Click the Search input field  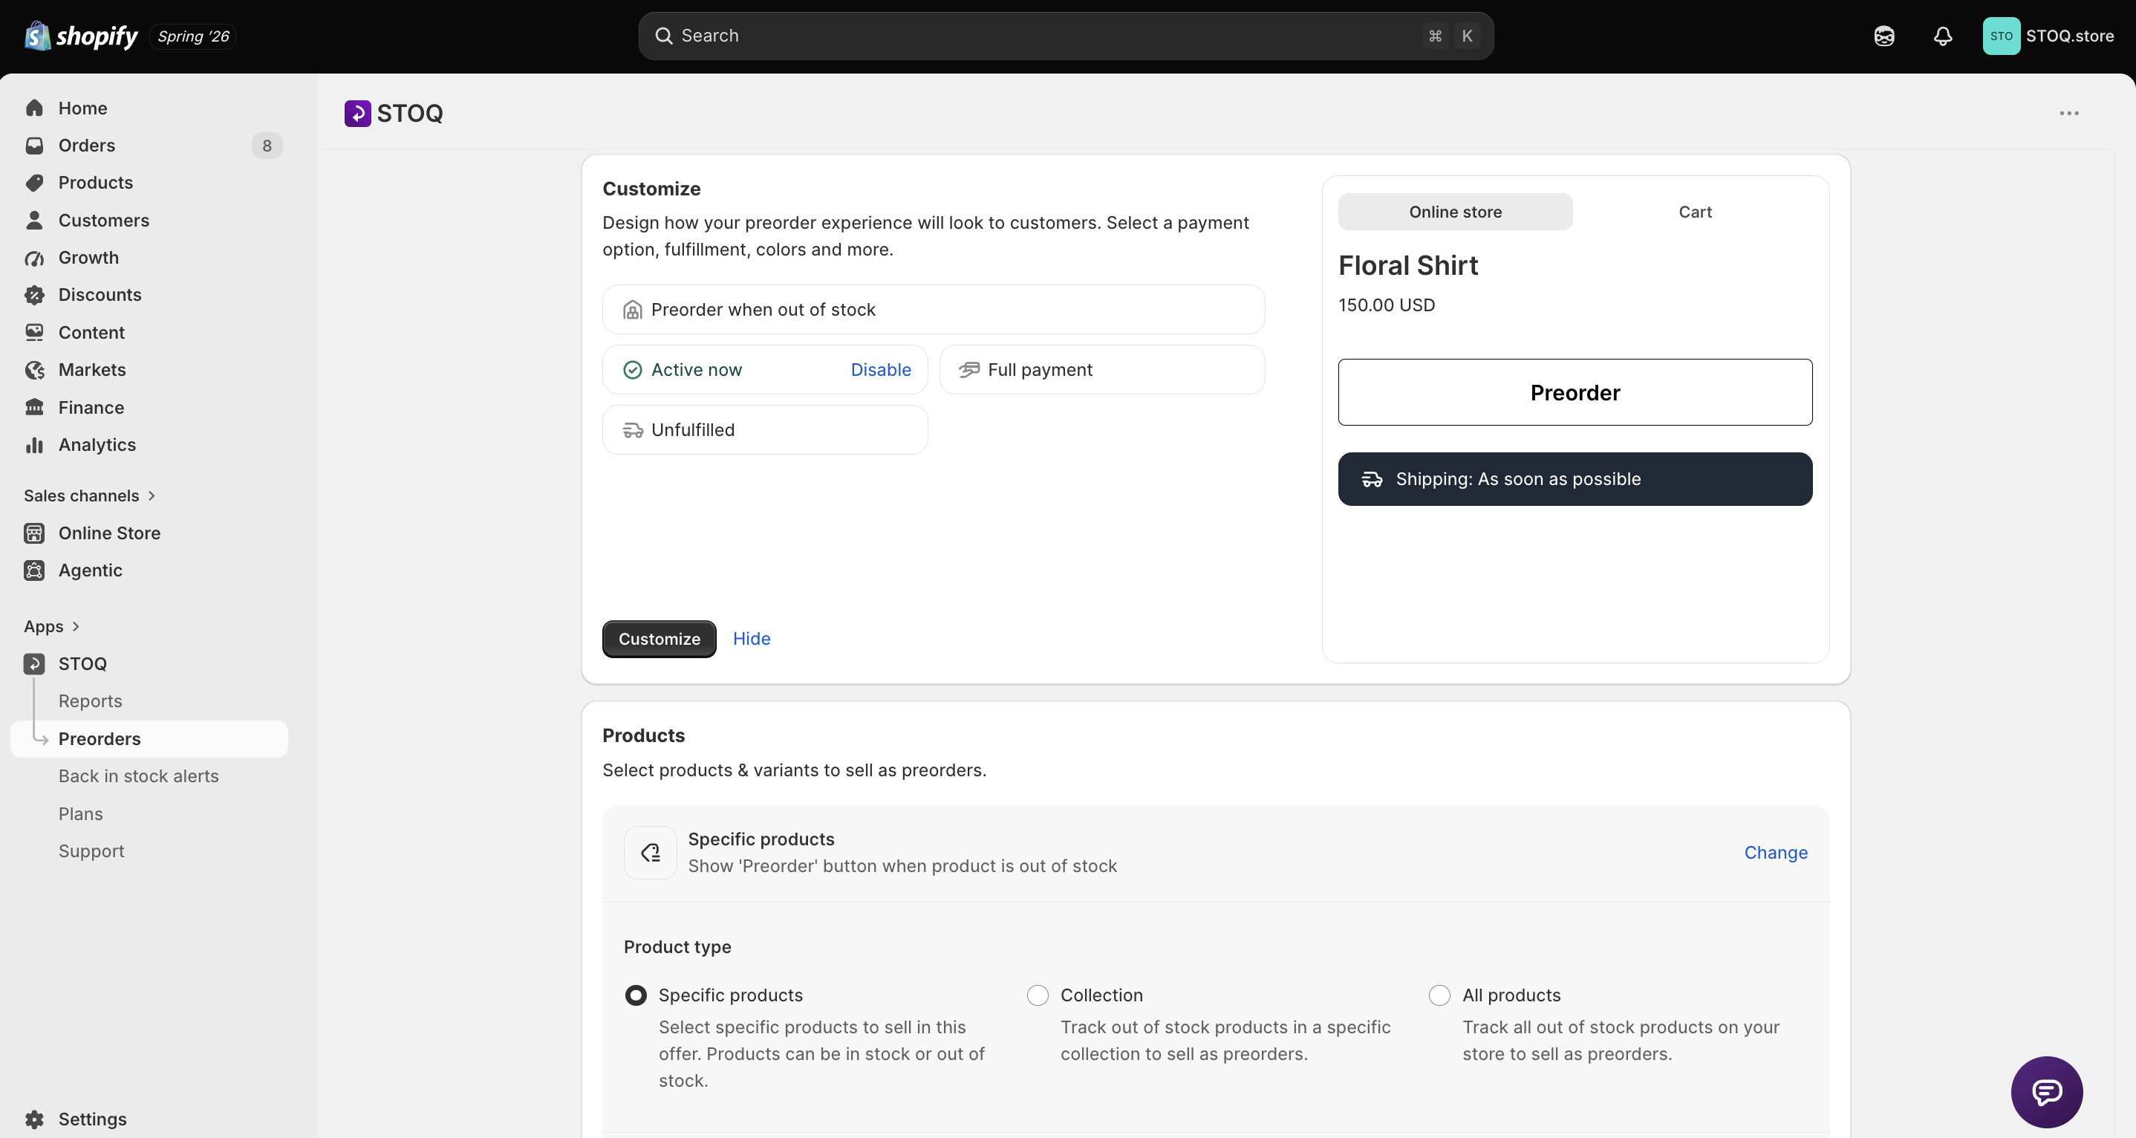(x=1066, y=36)
